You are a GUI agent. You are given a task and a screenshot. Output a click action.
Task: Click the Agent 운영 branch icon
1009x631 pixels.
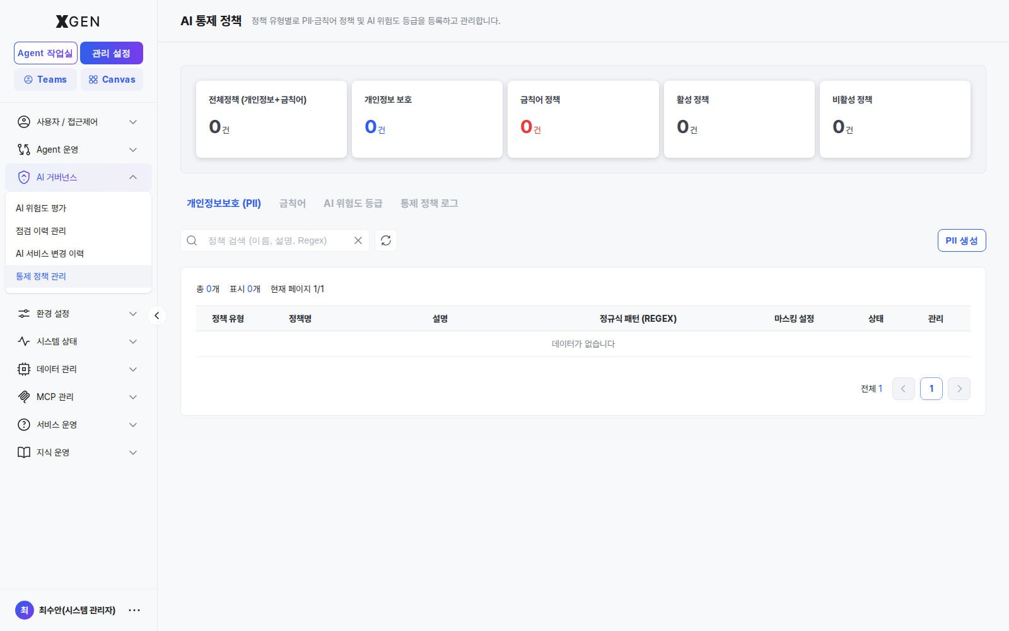[24, 150]
